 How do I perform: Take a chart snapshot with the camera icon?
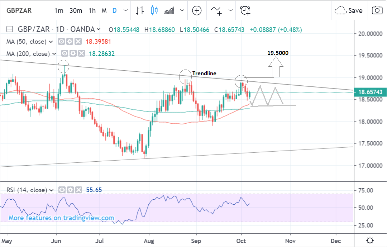pos(377,10)
